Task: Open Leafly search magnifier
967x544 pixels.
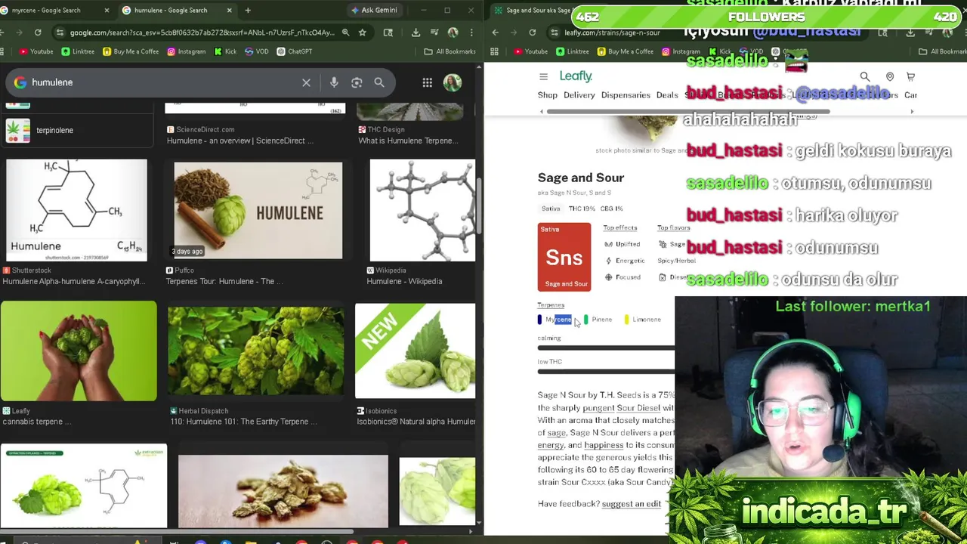Action: point(865,76)
